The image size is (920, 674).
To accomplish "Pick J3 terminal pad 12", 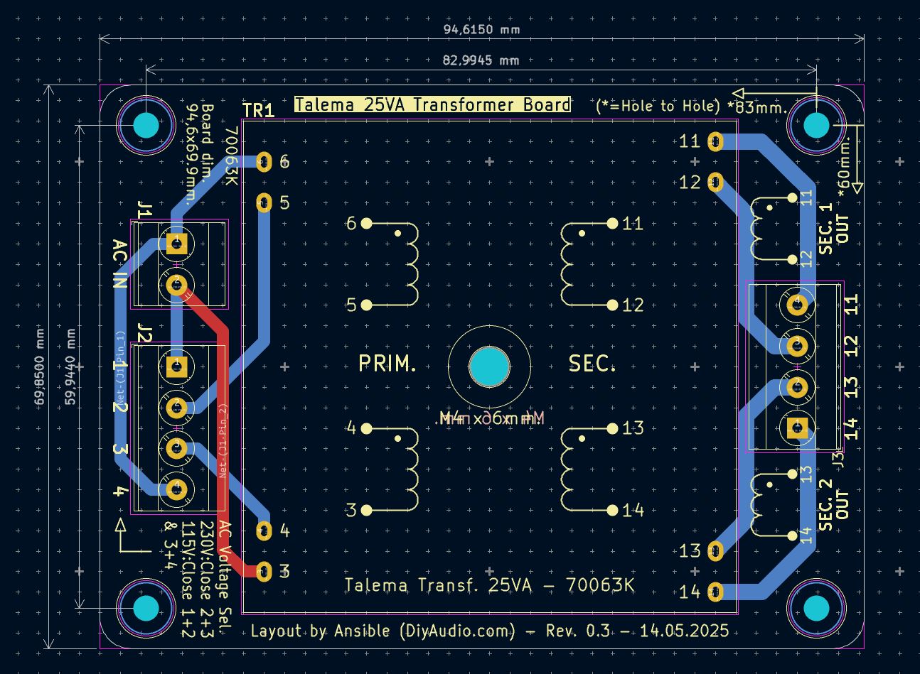I will pyautogui.click(x=797, y=346).
